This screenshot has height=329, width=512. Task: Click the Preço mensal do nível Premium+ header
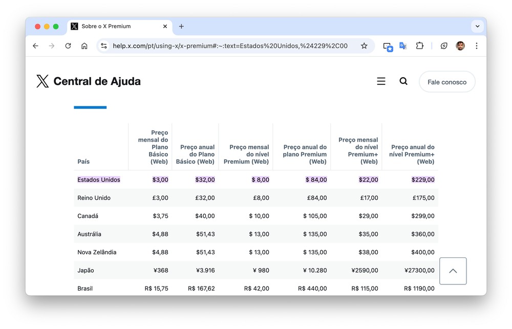(358, 151)
